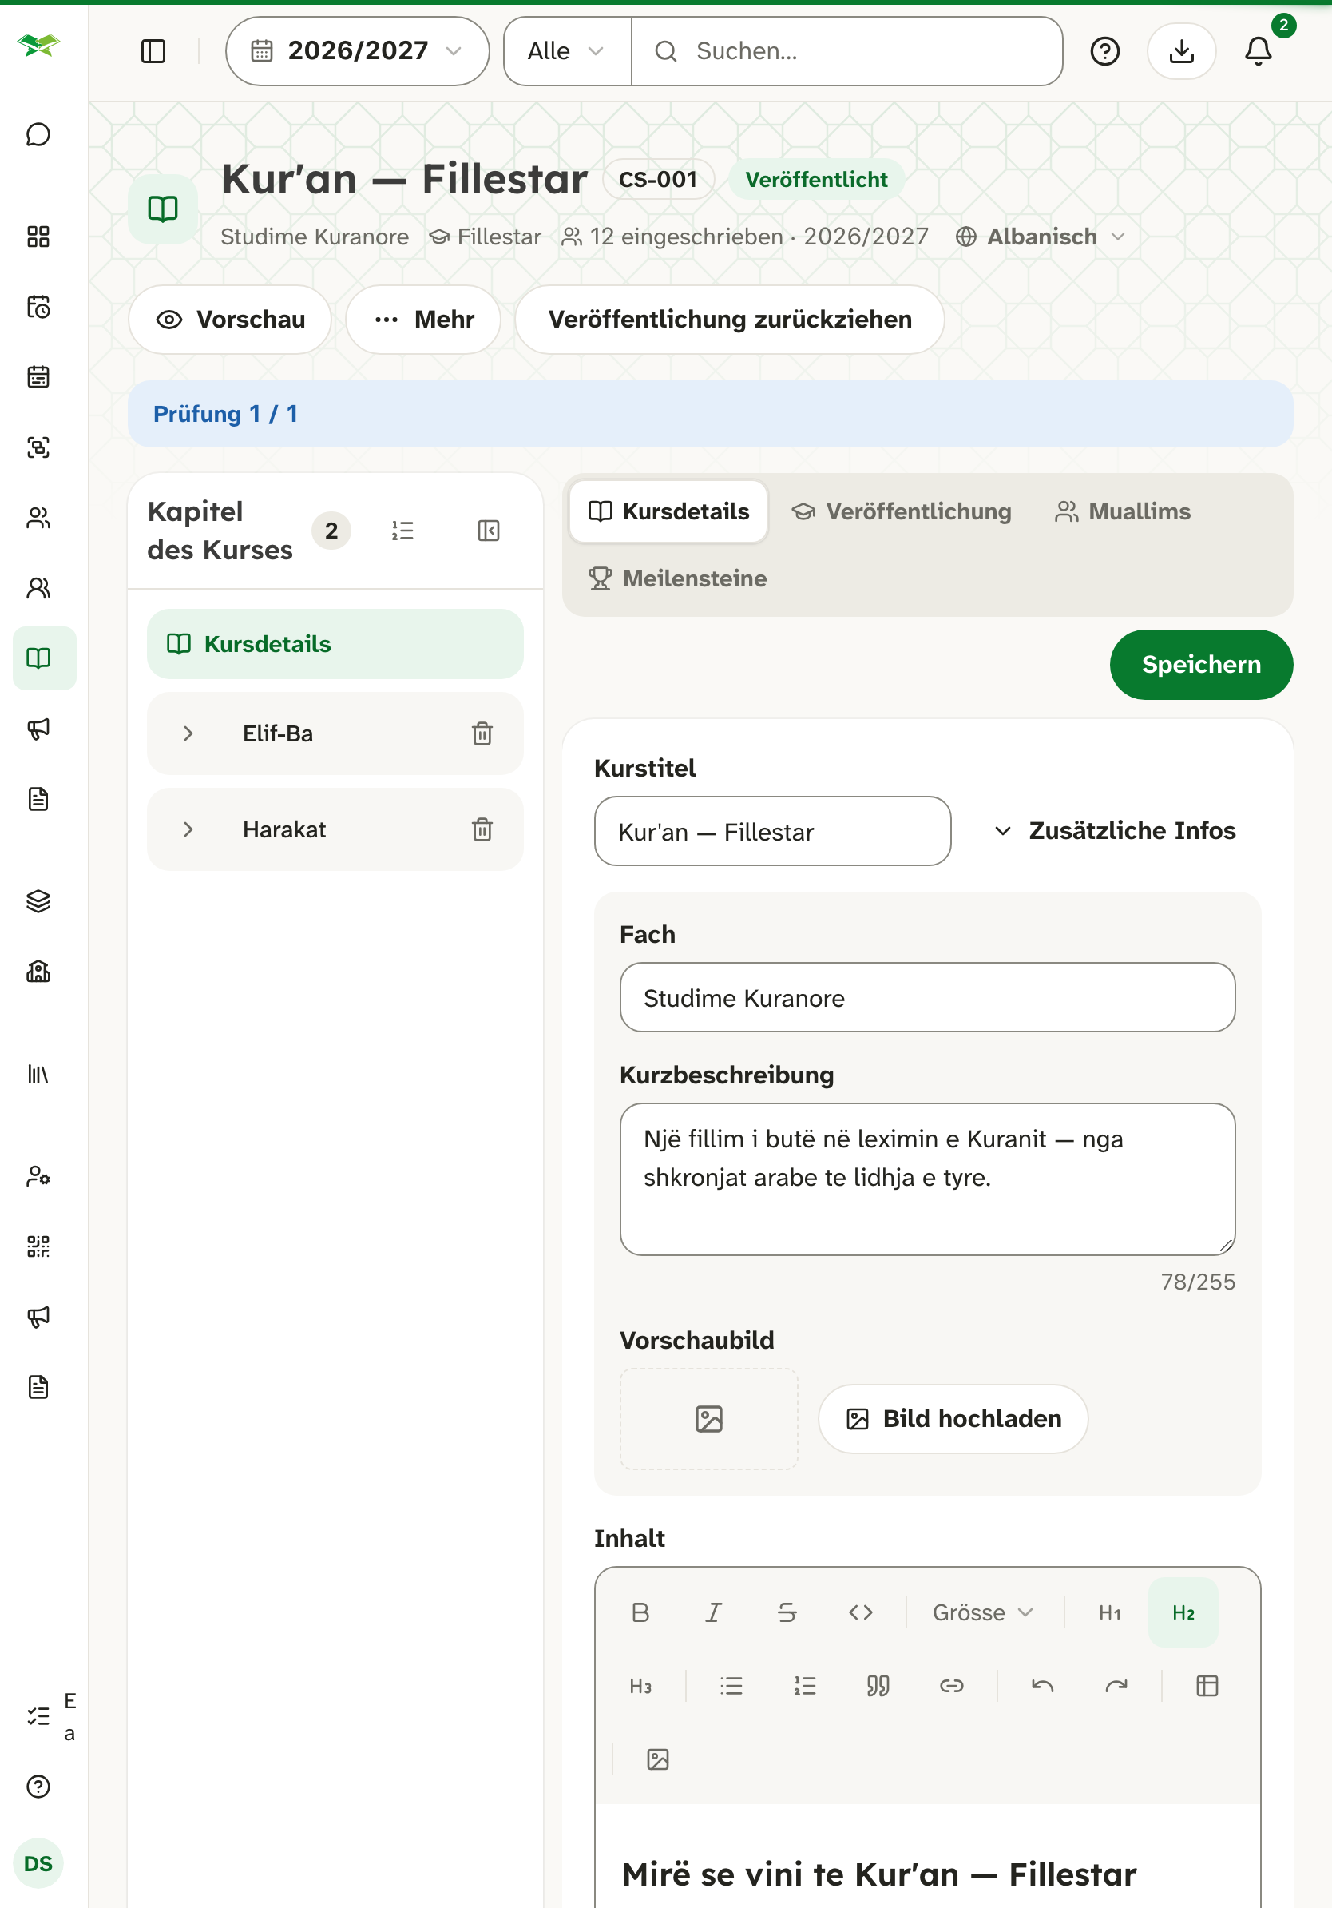Toggle H3 heading in editor
Viewport: 1332px width, 1908px height.
pyautogui.click(x=640, y=1686)
